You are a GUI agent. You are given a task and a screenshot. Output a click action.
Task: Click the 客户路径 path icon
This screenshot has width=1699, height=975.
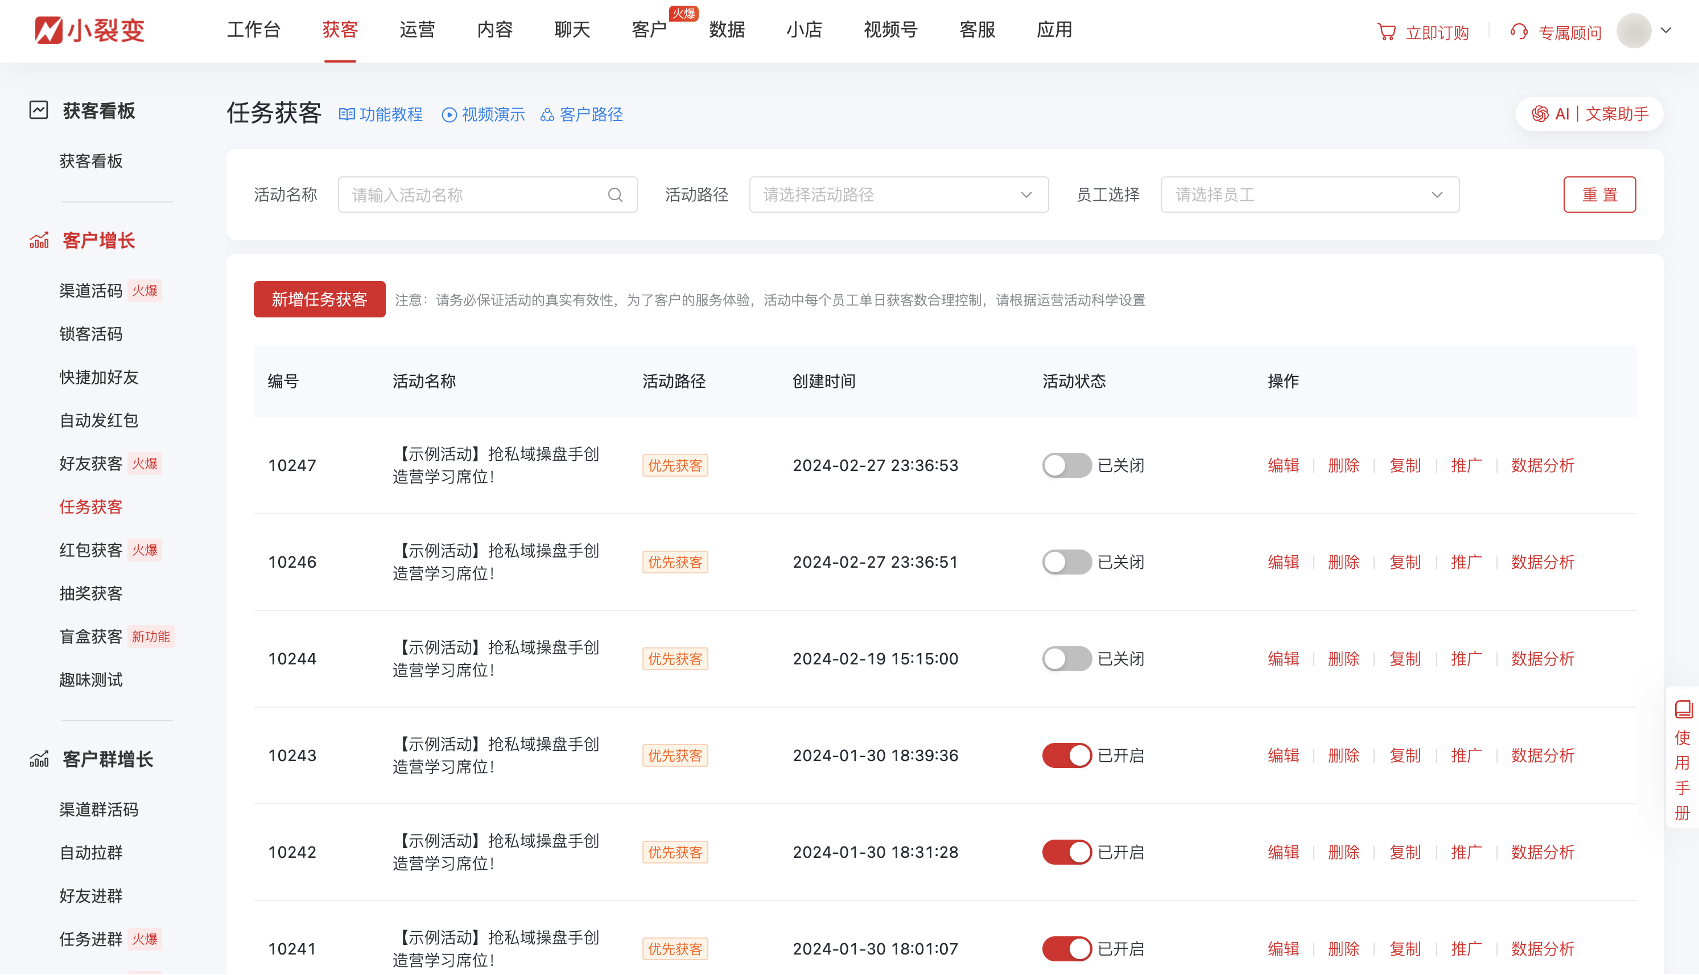pyautogui.click(x=545, y=114)
